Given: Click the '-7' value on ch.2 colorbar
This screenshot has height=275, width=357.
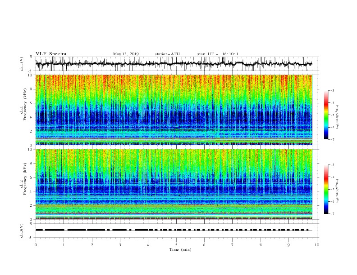Looking at the screenshot, I should (x=333, y=214).
